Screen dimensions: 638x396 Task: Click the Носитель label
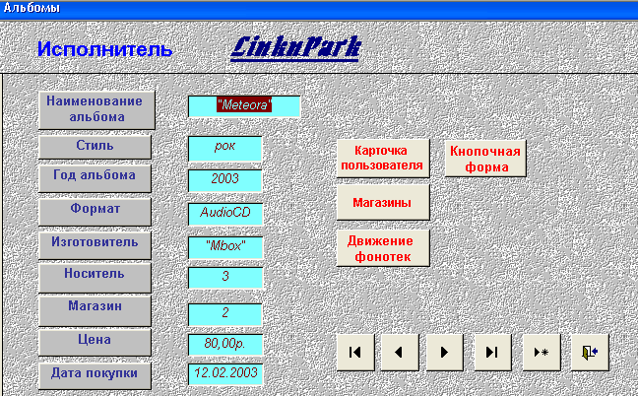(95, 277)
